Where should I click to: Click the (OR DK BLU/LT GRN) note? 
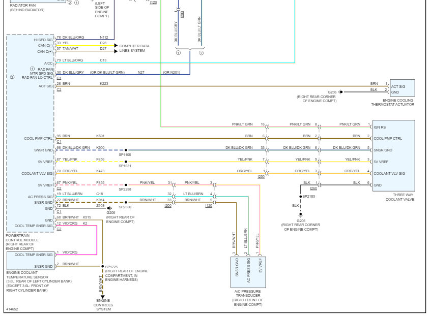107,72
